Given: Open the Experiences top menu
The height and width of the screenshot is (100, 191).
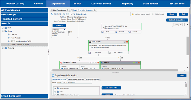Looking at the screenshot, I should click(58, 4).
